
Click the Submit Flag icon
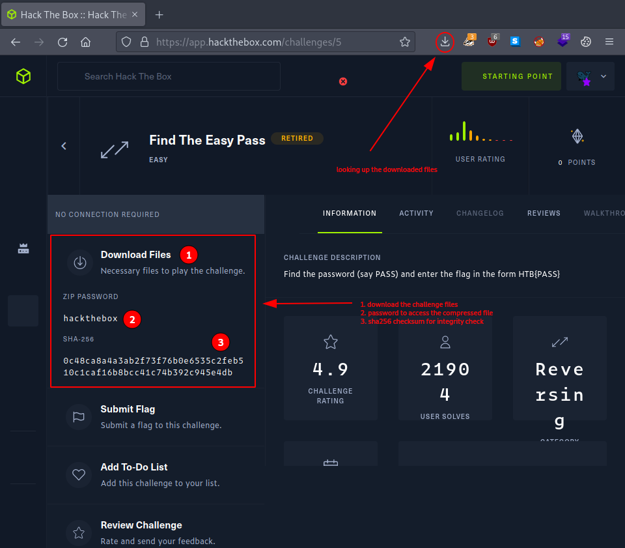tap(79, 417)
